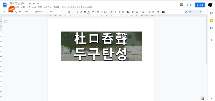Open the 삽입 menu
Screen dimensions: 215x101
(x=28, y=7)
